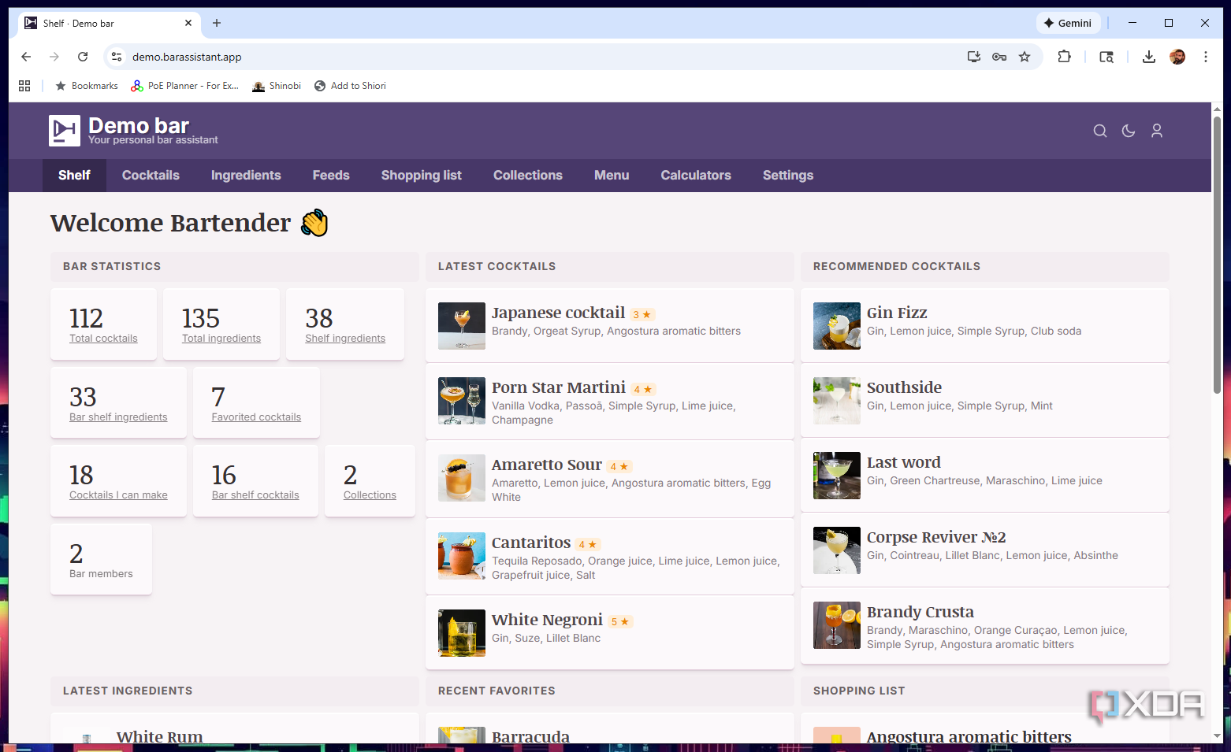Viewport: 1231px width, 752px height.
Task: Open the Collections navigation tab
Action: (x=528, y=176)
